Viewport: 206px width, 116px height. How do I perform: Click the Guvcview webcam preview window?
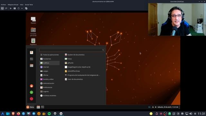click(x=177, y=19)
